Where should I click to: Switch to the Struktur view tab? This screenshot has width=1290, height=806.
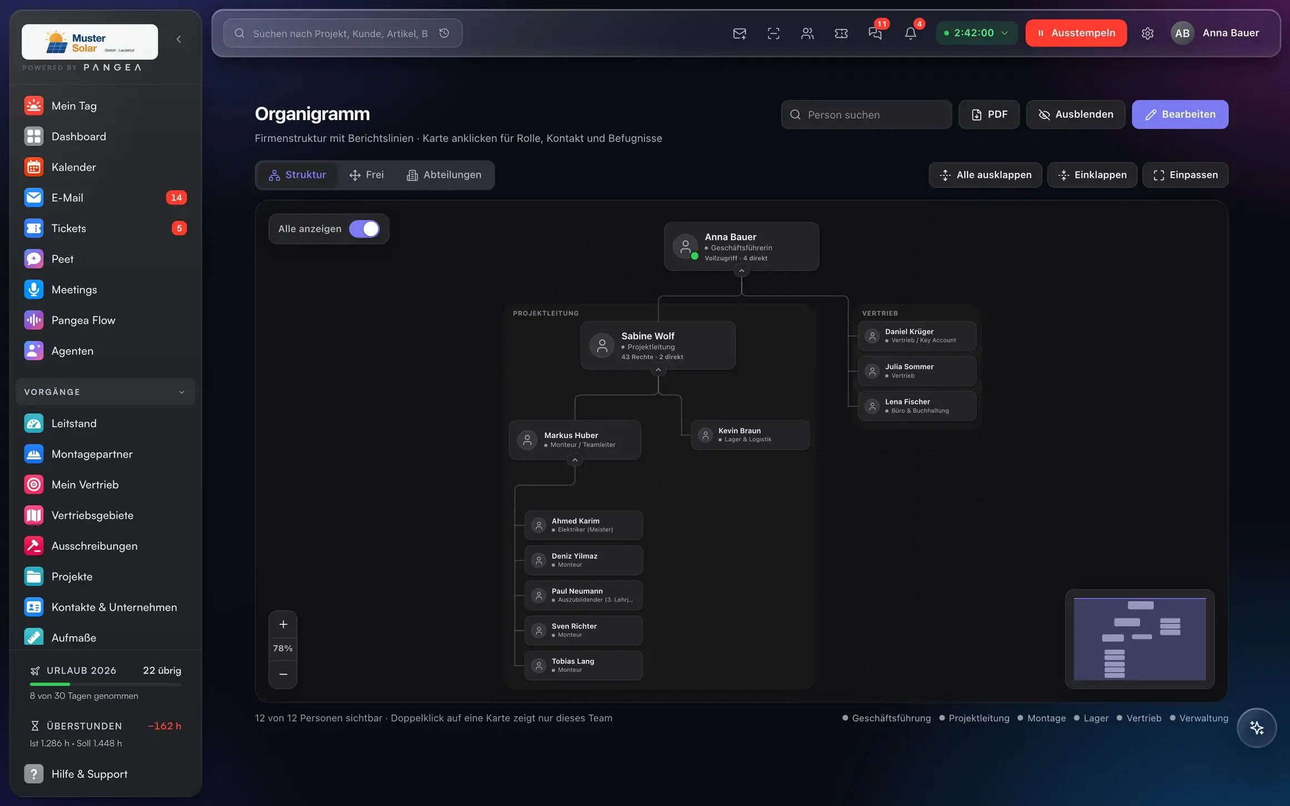[297, 175]
